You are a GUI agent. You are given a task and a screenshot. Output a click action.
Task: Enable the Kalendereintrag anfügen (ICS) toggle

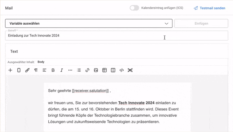(134, 8)
